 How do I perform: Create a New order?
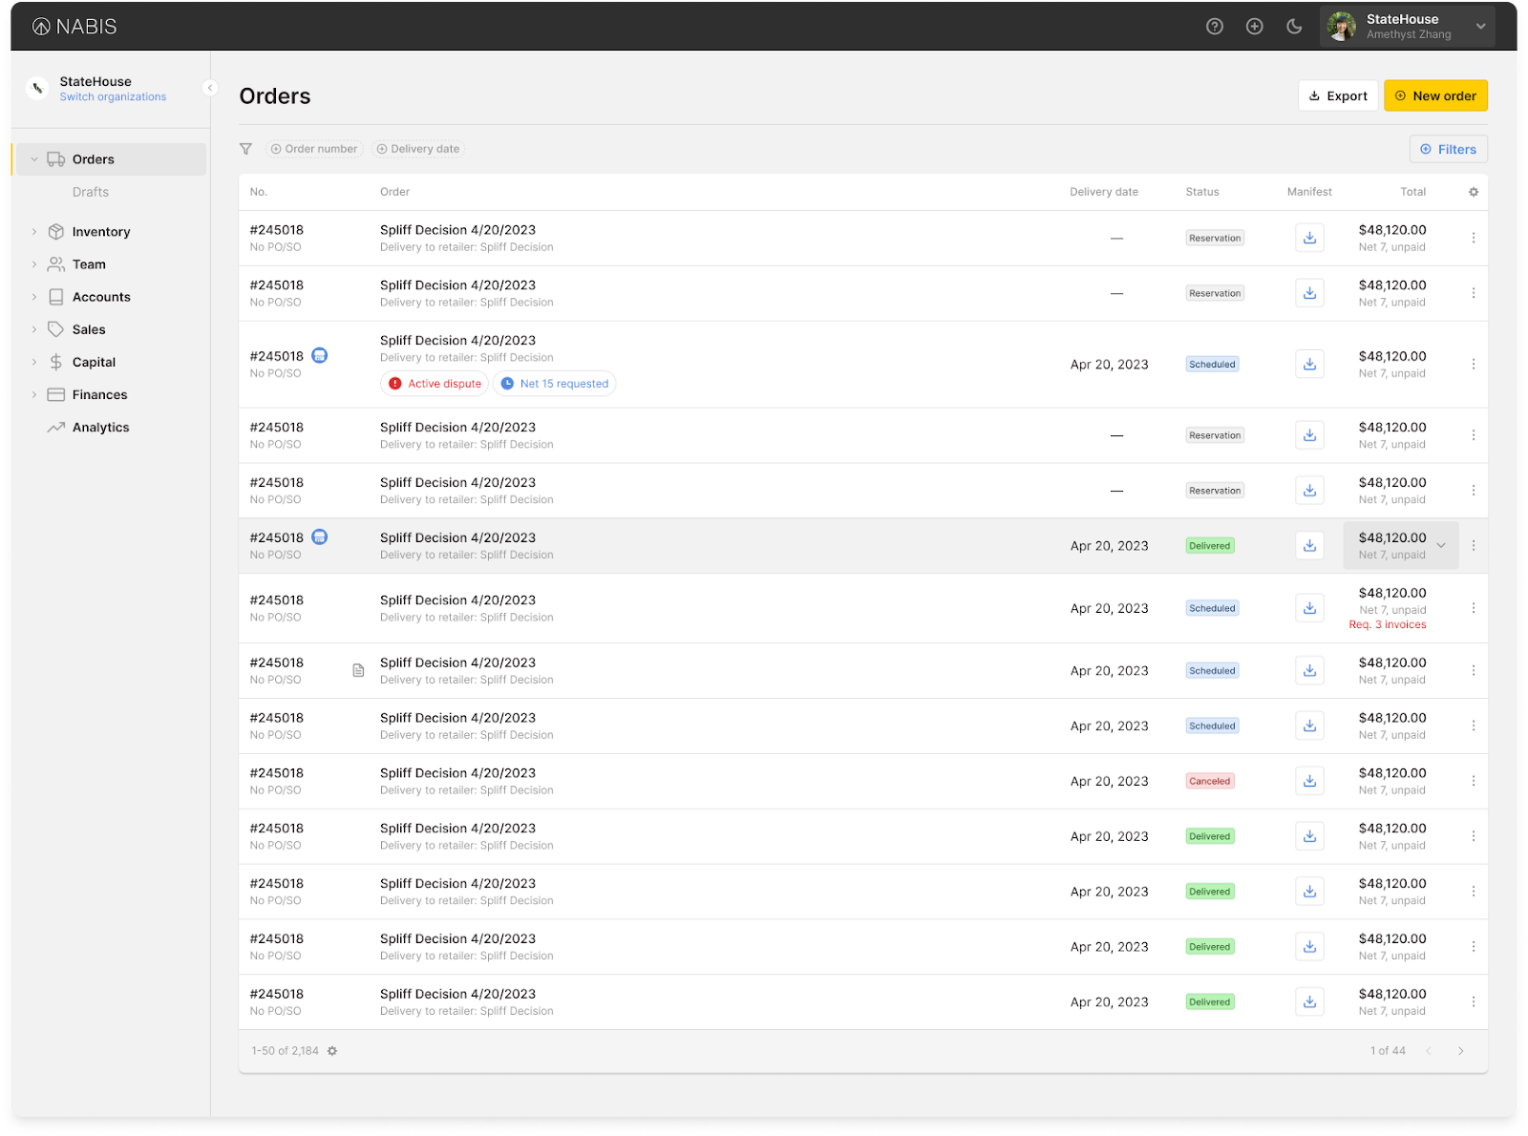1434,96
